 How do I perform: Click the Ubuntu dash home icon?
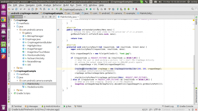click(x=3, y=7)
